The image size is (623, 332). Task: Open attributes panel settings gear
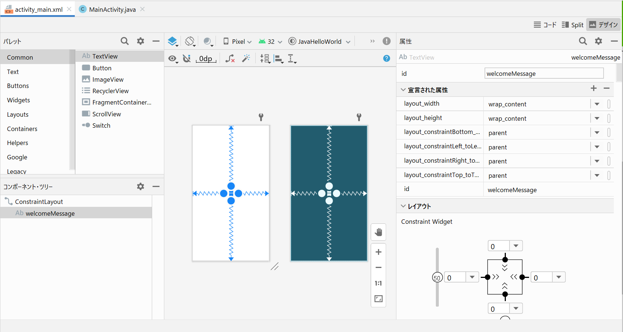click(598, 41)
